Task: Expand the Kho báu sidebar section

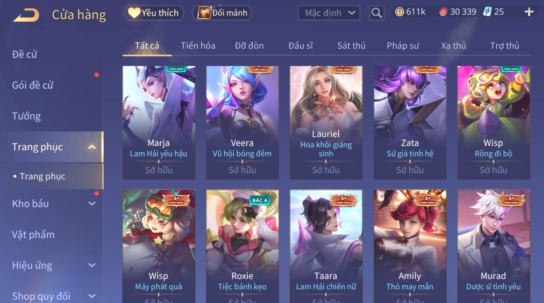Action: (92, 204)
